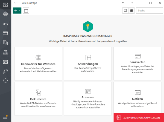Open Password generator key icon in sidebar
Image resolution: width=164 pixels, height=122 pixels.
point(5,71)
